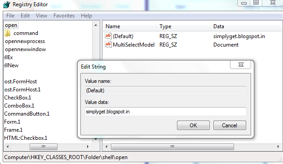
Task: Select the open key in the tree
Action: coord(11,25)
